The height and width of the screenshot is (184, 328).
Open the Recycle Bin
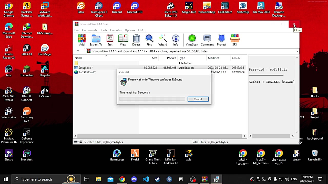pyautogui.click(x=315, y=155)
